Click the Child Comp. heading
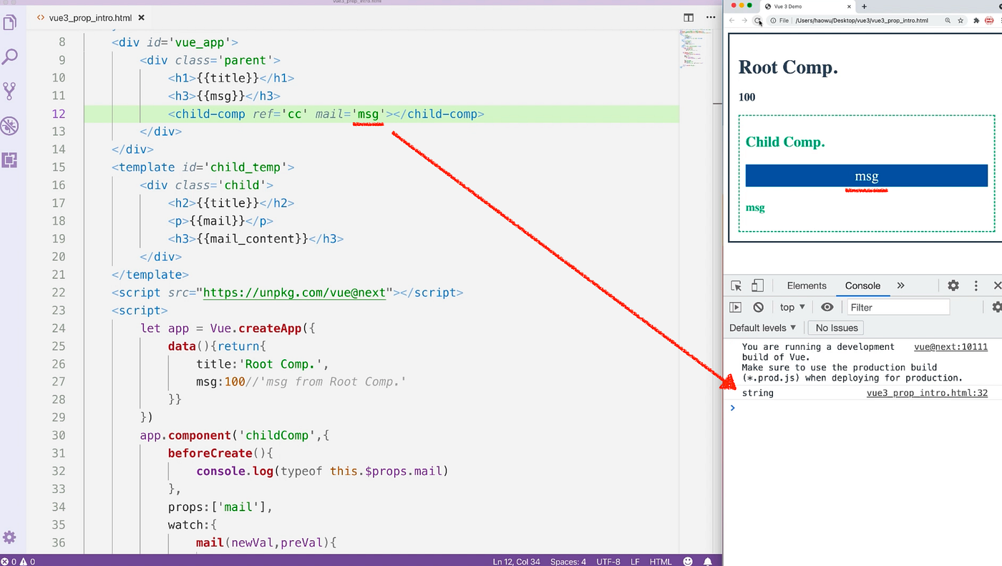This screenshot has height=566, width=1002. [785, 142]
